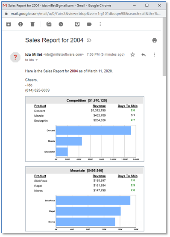Image resolution: width=170 pixels, height=237 pixels.
Task: Reply to Ido Millet's message
Action: pyautogui.click(x=144, y=54)
